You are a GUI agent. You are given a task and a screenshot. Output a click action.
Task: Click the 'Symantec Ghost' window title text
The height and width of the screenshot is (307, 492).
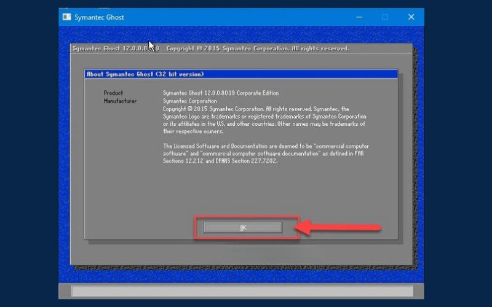[99, 17]
